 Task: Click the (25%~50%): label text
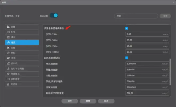[52, 40]
